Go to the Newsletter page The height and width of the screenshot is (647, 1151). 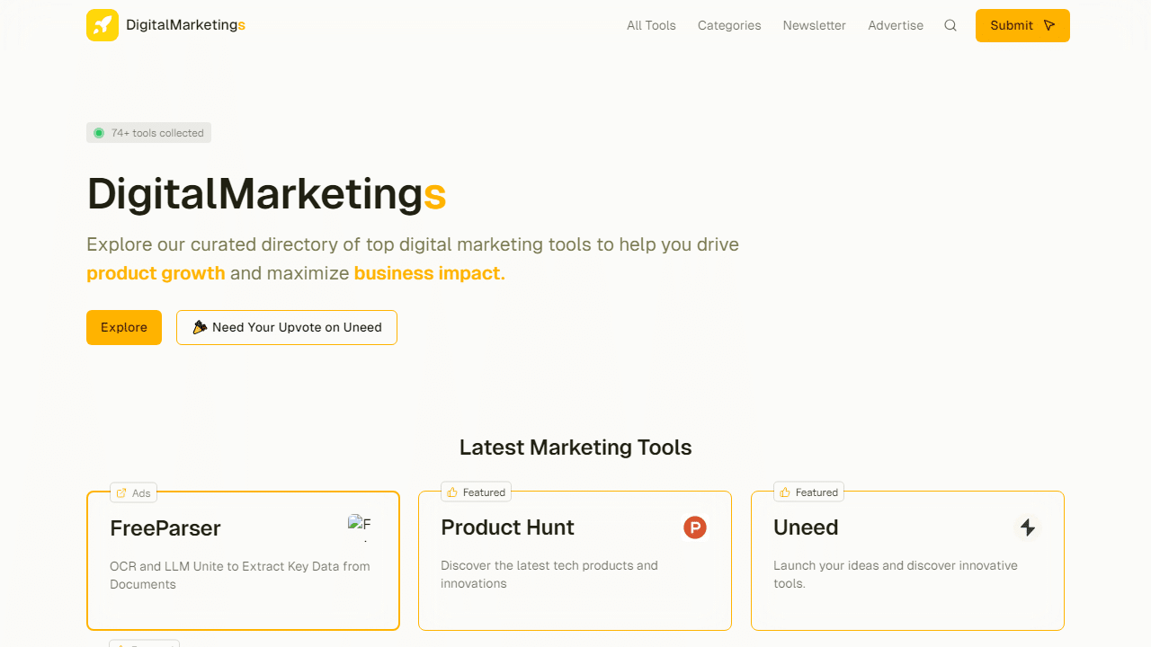pos(815,25)
